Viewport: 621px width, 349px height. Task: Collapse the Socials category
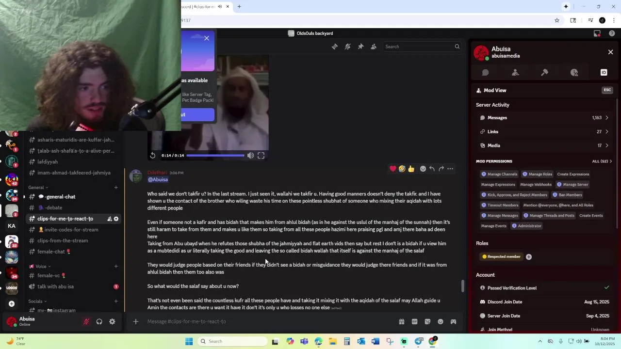coord(38,301)
